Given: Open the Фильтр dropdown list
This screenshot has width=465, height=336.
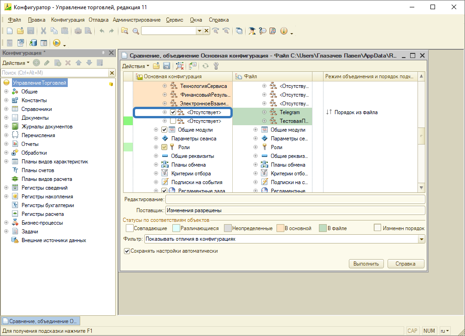Looking at the screenshot, I should [421, 239].
